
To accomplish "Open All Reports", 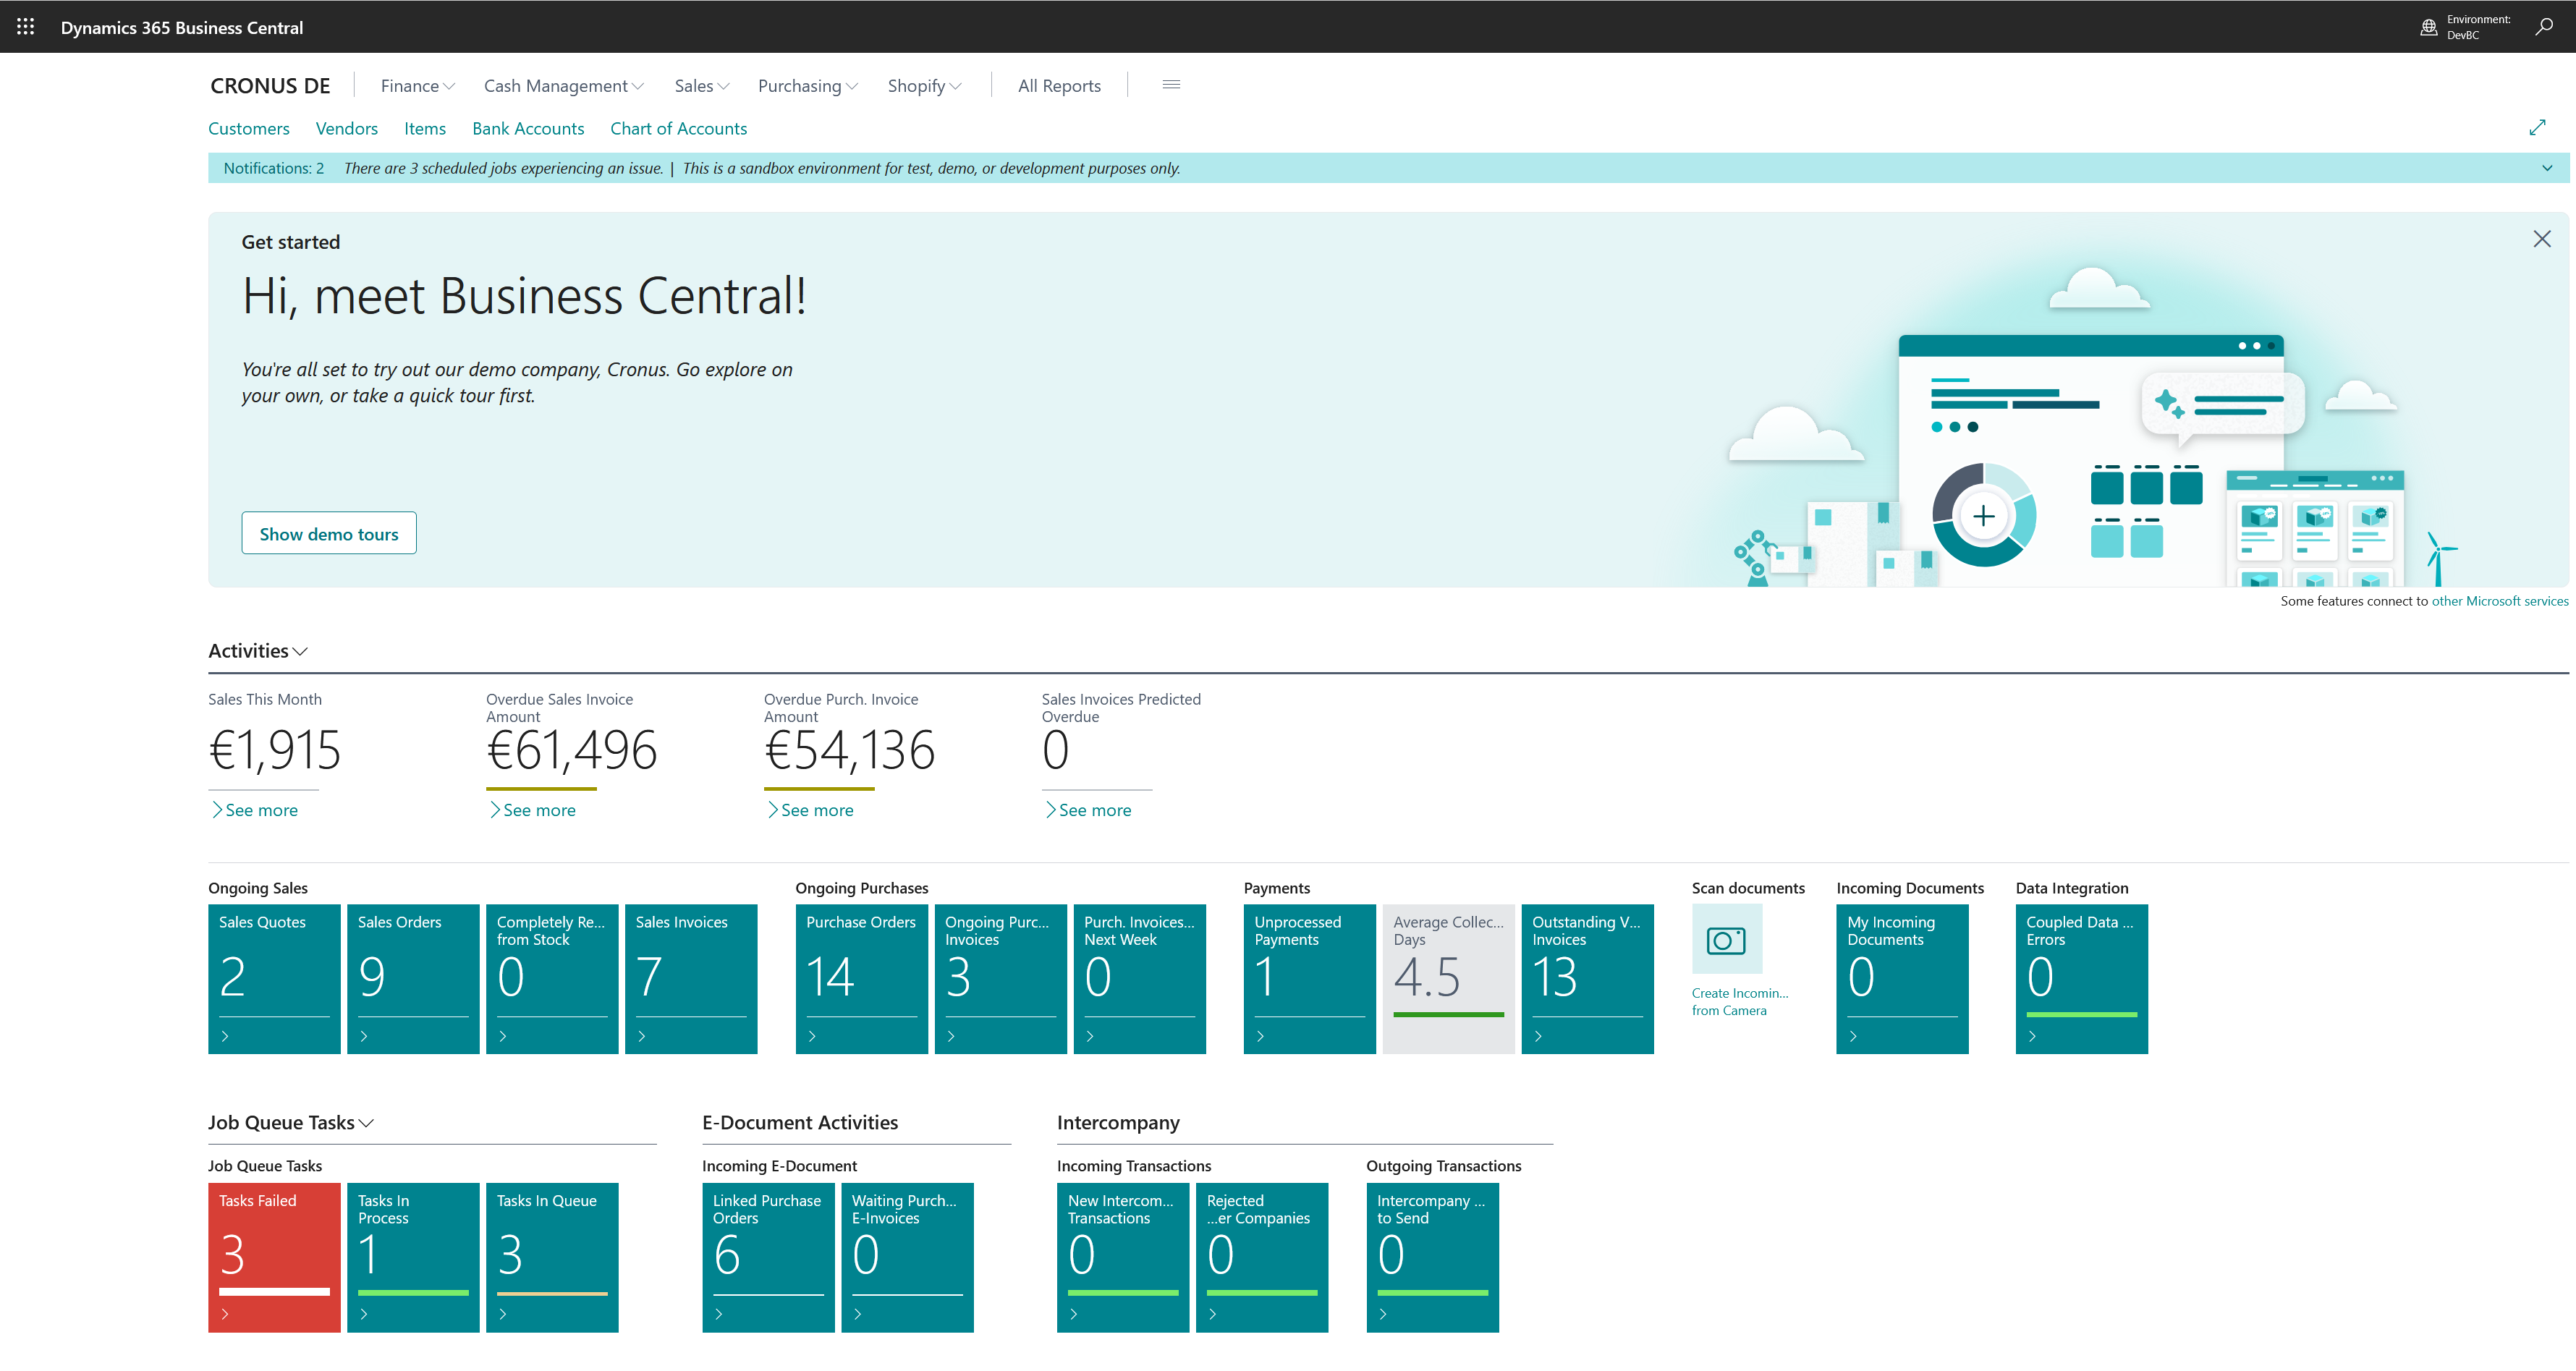I will 1059,86.
